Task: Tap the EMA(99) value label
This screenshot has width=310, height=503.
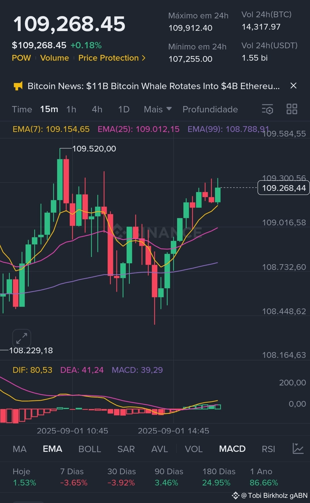Action: [228, 129]
